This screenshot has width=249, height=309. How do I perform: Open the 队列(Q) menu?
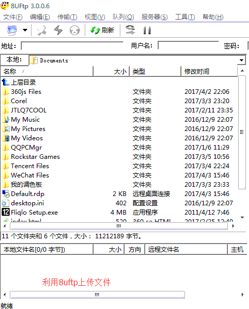[123, 17]
